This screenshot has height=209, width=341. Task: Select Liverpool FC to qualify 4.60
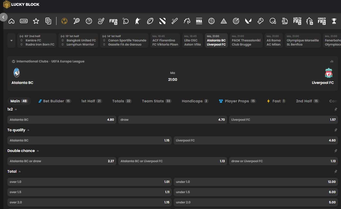(256, 140)
